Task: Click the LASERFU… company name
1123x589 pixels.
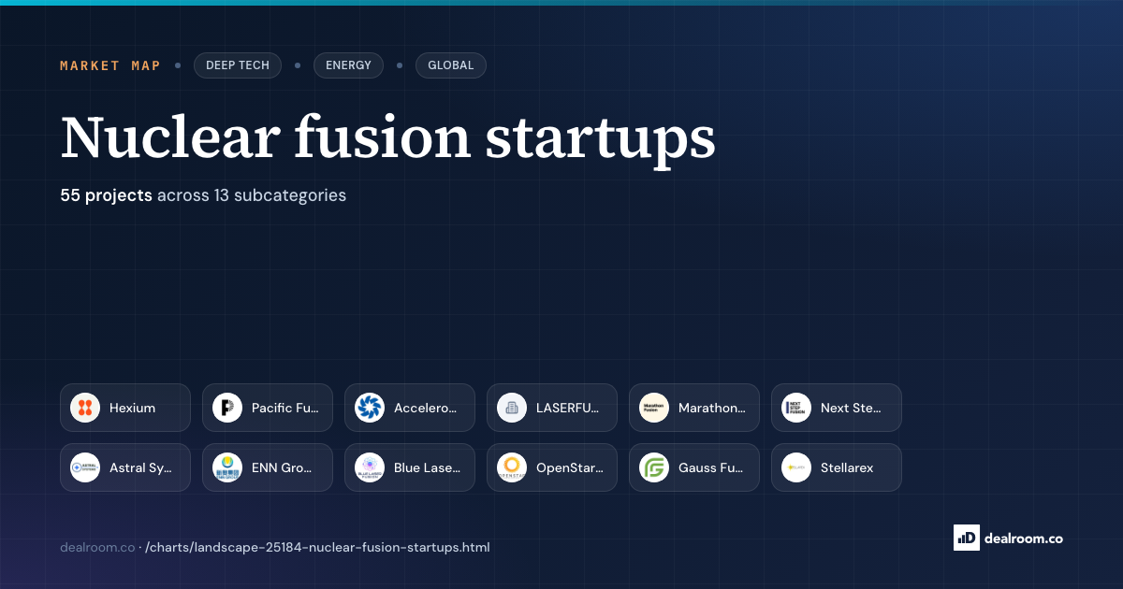Action: (569, 408)
